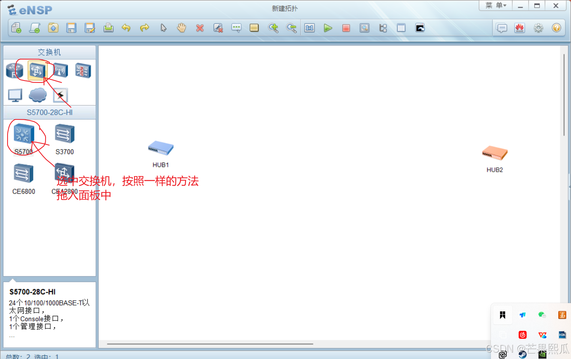
Task: Open the settings gear icon
Action: pos(538,28)
